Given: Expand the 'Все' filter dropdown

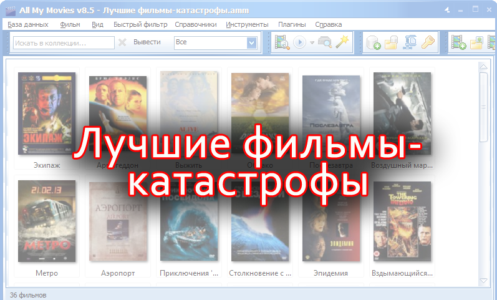Looking at the screenshot, I should (251, 42).
